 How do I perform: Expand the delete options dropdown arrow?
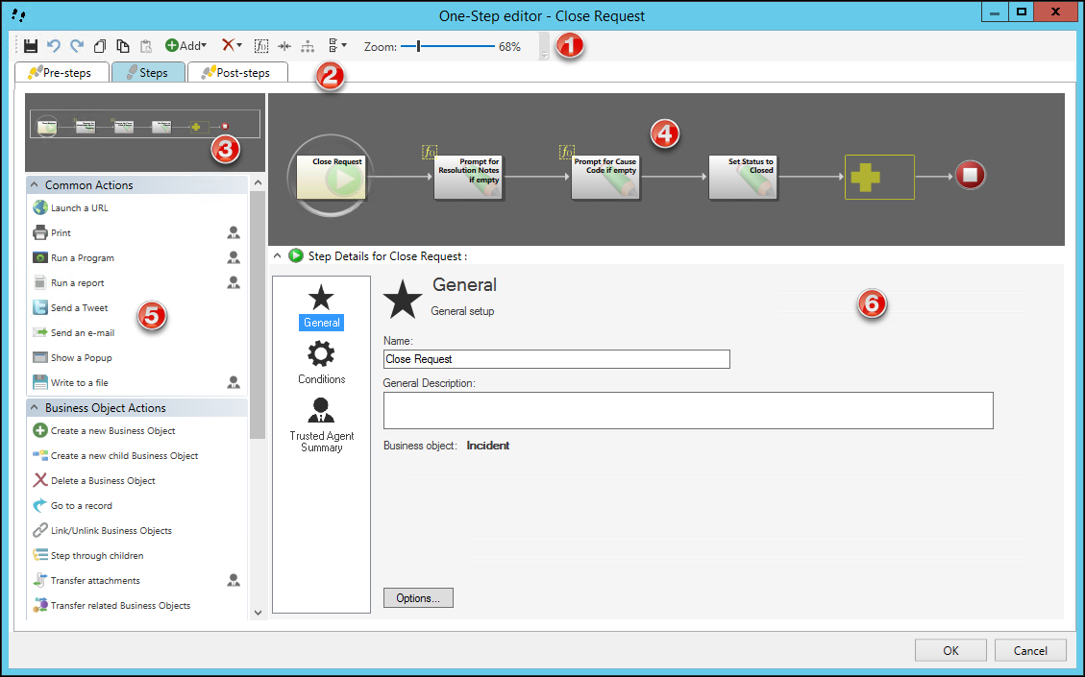tap(241, 45)
